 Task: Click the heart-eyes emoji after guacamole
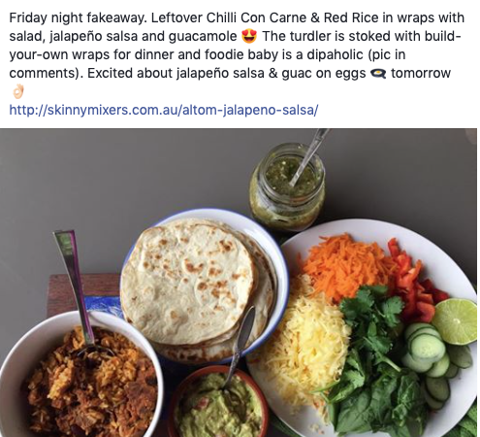click(x=249, y=36)
